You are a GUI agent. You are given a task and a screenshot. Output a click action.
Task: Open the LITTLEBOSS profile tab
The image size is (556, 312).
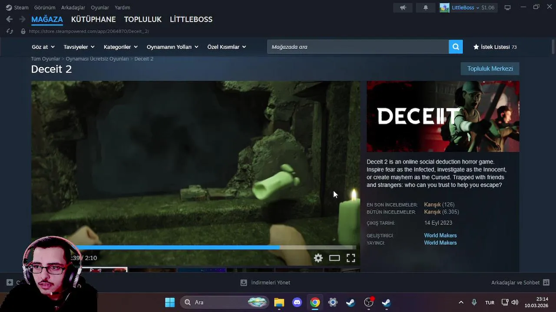click(x=191, y=19)
